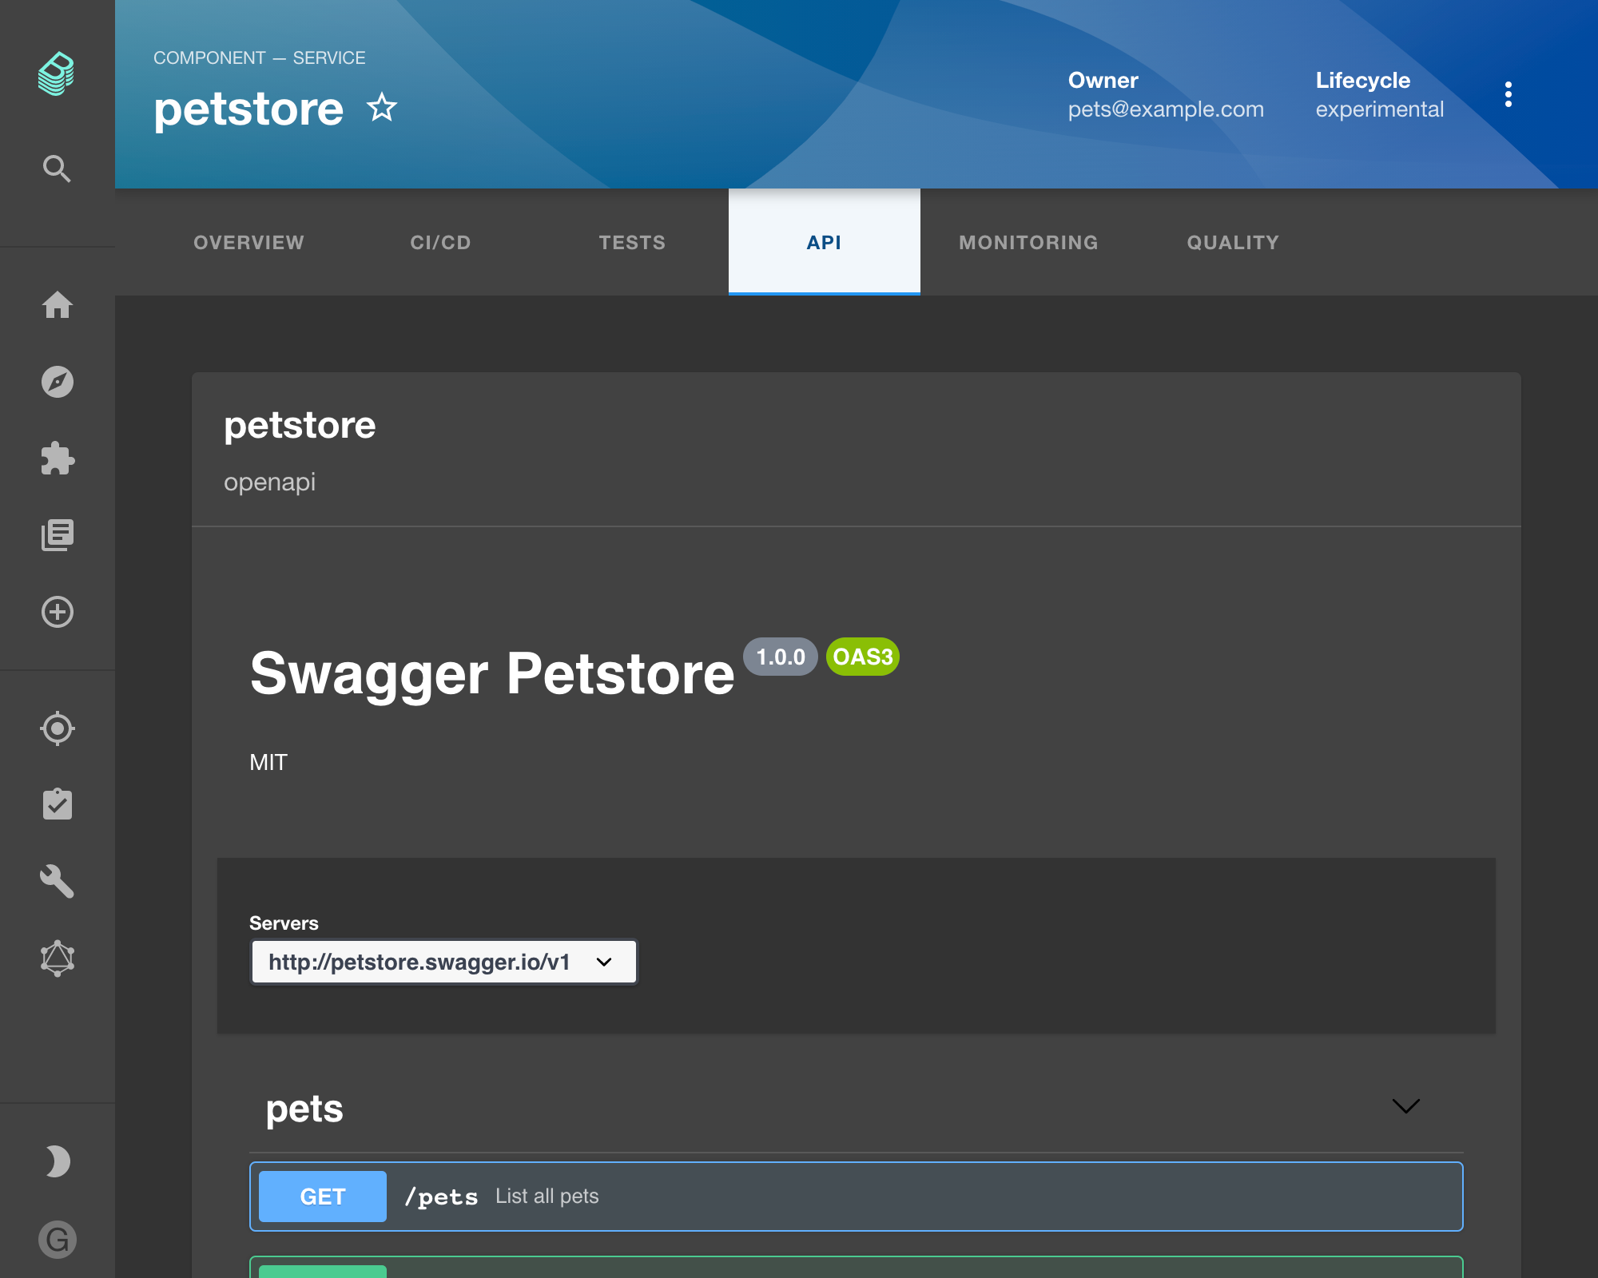Image resolution: width=1598 pixels, height=1278 pixels.
Task: Click the owner pets@example.com link
Action: (x=1167, y=109)
